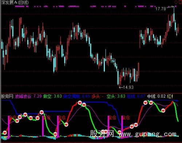The width and height of the screenshot is (182, 143).
Task: Click the rightmost 全仓 signal label
Action: pyautogui.click(x=126, y=118)
